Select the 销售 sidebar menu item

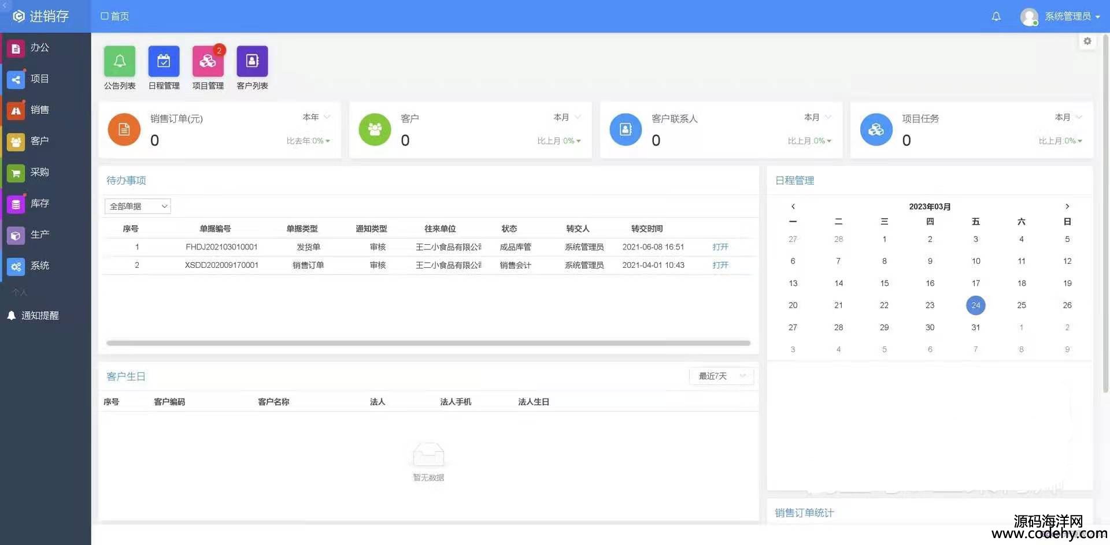tap(39, 110)
